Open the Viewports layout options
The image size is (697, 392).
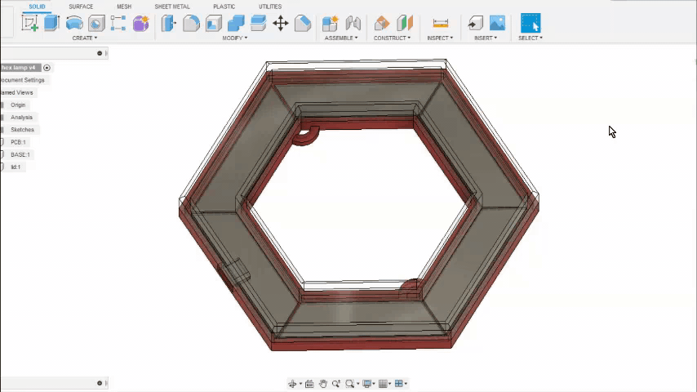click(399, 384)
